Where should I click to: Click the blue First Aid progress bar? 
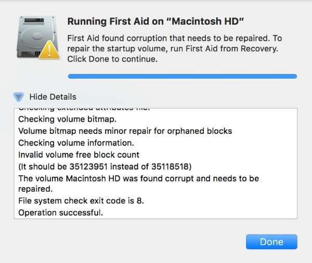pyautogui.click(x=183, y=76)
